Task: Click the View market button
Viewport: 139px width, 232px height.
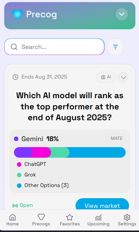Action: coord(102,205)
